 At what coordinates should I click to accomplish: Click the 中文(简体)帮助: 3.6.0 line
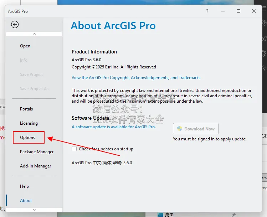[x=102, y=163]
